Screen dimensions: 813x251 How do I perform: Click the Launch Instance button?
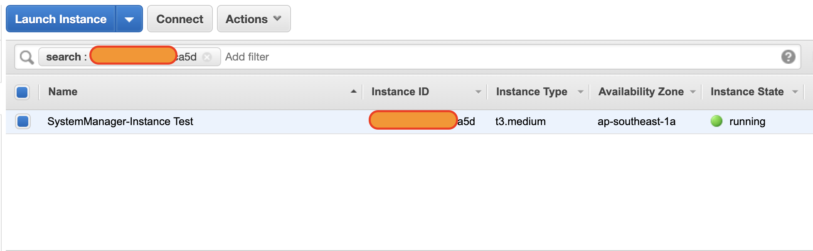61,19
